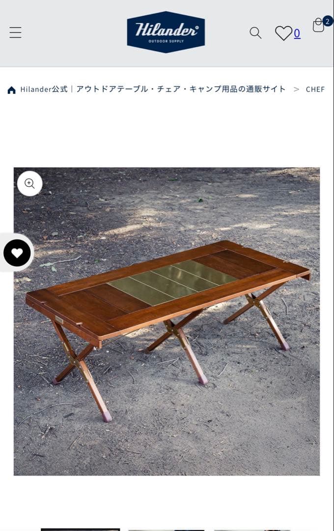Viewport: 334px width, 531px height.
Task: Select the middle gallery thumbnail at bottom
Action: (x=166, y=530)
